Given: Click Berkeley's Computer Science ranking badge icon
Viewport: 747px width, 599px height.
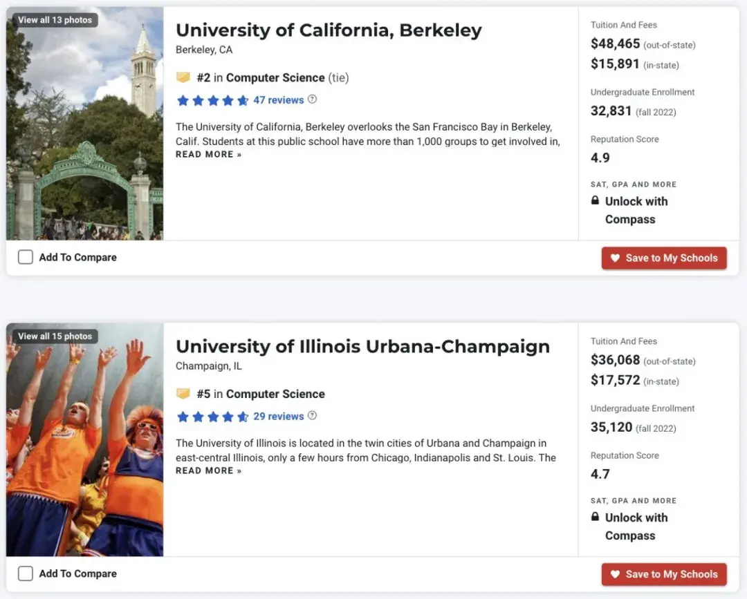Looking at the screenshot, I should point(183,77).
